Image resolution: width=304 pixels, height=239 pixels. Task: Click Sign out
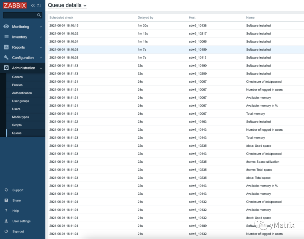coord(18,231)
